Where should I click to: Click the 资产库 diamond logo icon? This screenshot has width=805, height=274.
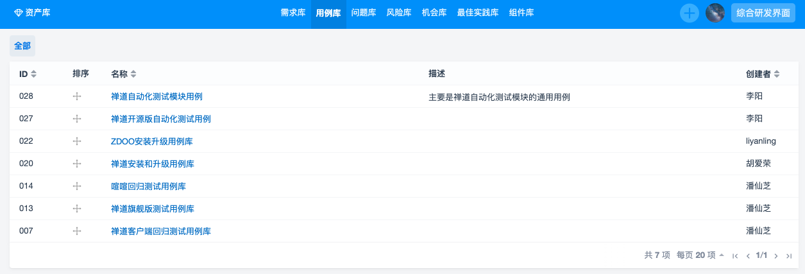[18, 13]
